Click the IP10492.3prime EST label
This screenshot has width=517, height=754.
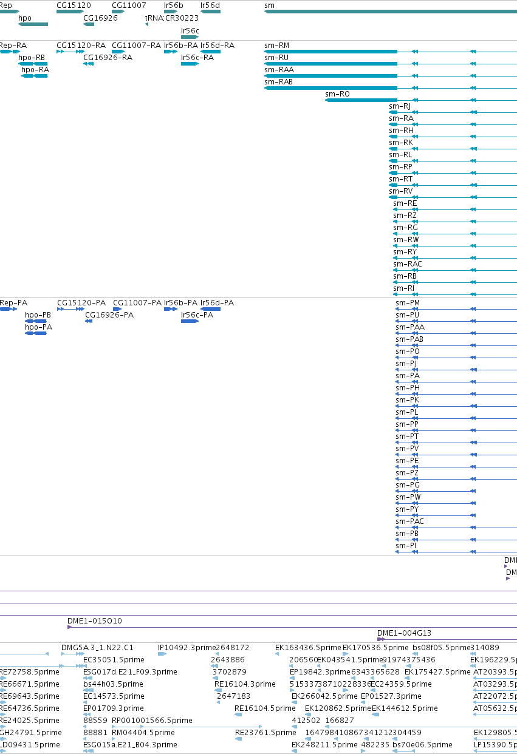tap(187, 648)
